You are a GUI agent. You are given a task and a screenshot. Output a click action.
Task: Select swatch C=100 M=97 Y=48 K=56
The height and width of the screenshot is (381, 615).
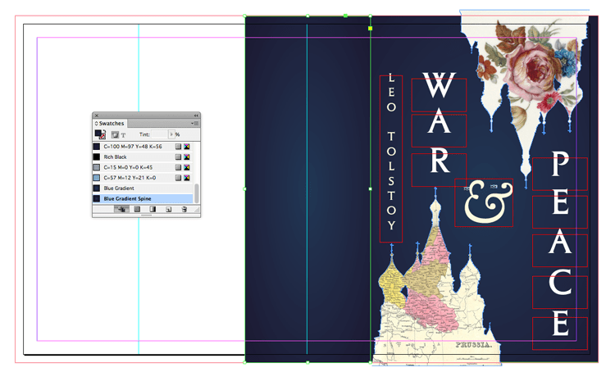[x=143, y=147]
